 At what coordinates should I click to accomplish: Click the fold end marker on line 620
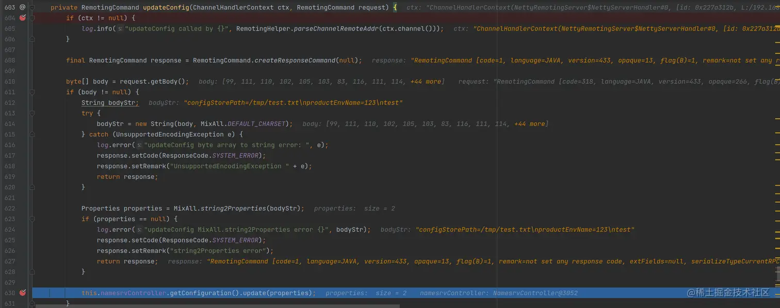click(x=32, y=187)
